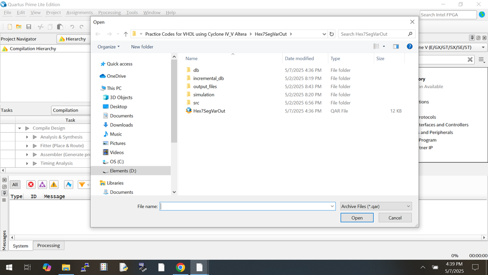This screenshot has height=275, width=488.
Task: Open the Compilation tasks dropdown
Action: click(71, 110)
